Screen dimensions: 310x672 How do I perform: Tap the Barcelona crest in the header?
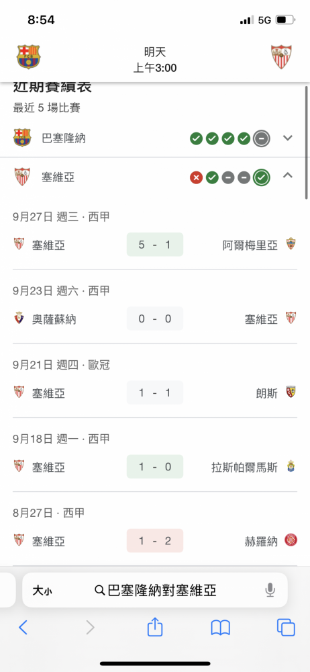(x=29, y=57)
